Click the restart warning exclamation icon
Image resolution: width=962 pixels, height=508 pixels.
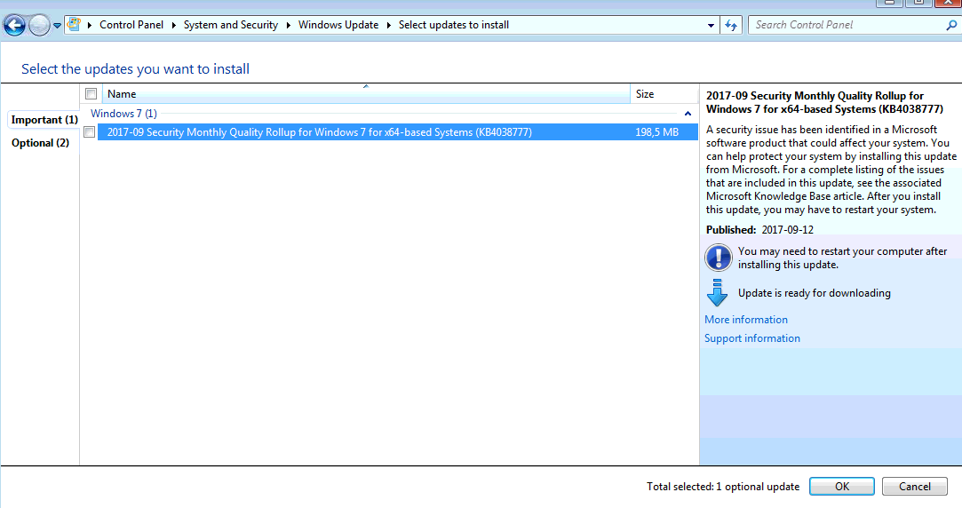point(719,258)
